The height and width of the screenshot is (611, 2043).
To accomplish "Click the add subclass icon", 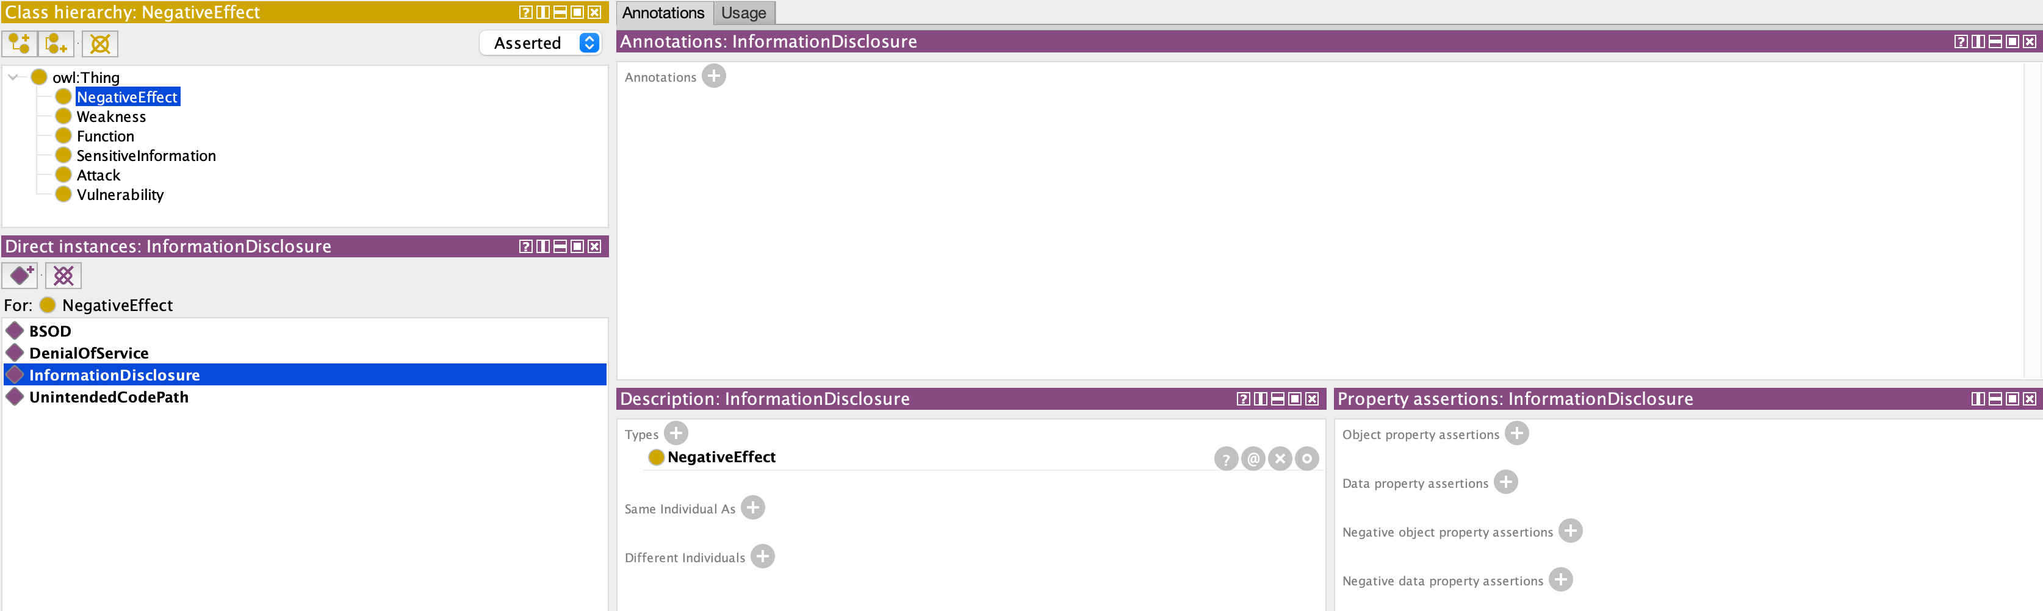I will click(x=19, y=43).
